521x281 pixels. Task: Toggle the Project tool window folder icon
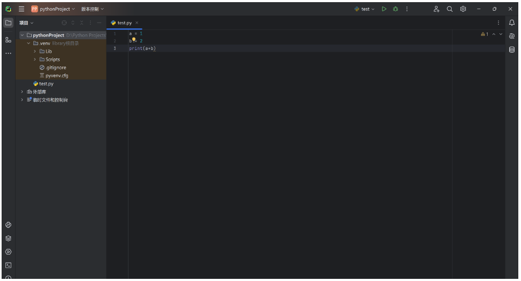(x=8, y=23)
